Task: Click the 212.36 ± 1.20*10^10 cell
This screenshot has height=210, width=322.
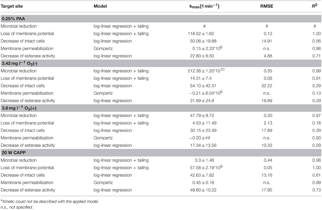Action: coord(206,70)
